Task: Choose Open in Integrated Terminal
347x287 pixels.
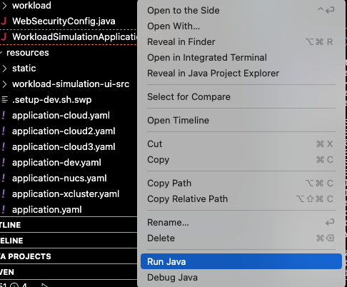Action: (x=241, y=58)
